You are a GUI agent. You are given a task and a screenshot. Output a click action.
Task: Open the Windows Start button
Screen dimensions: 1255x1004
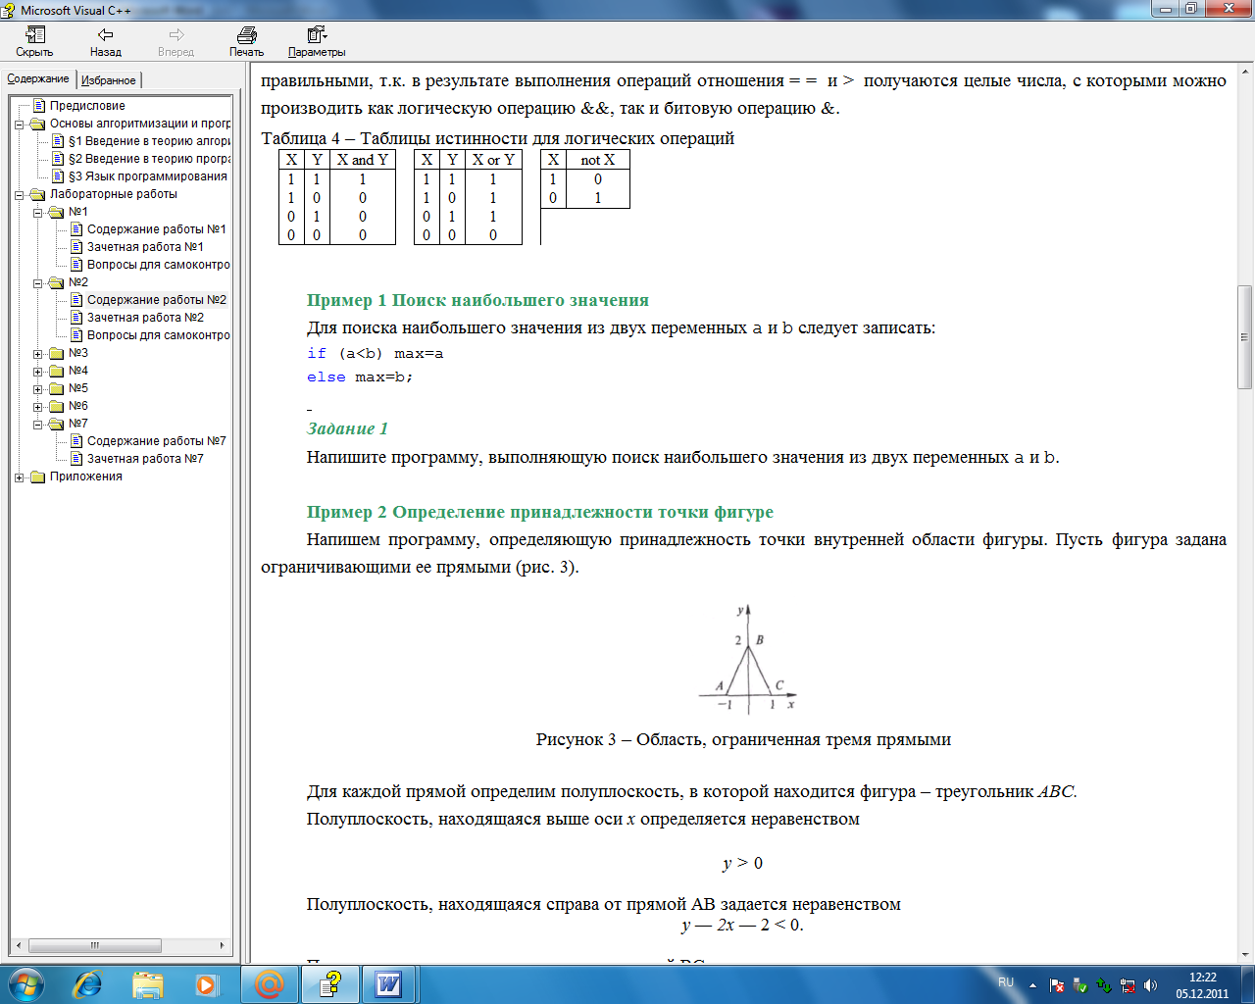pyautogui.click(x=26, y=983)
